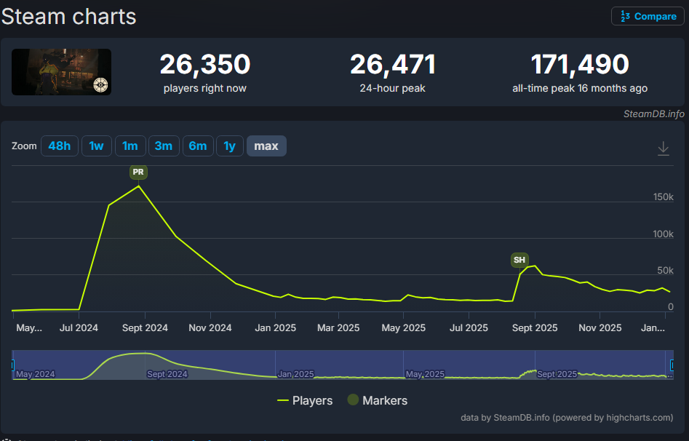This screenshot has height=441, width=689.
Task: Click the 171,490 all-time peak figure
Action: [580, 64]
